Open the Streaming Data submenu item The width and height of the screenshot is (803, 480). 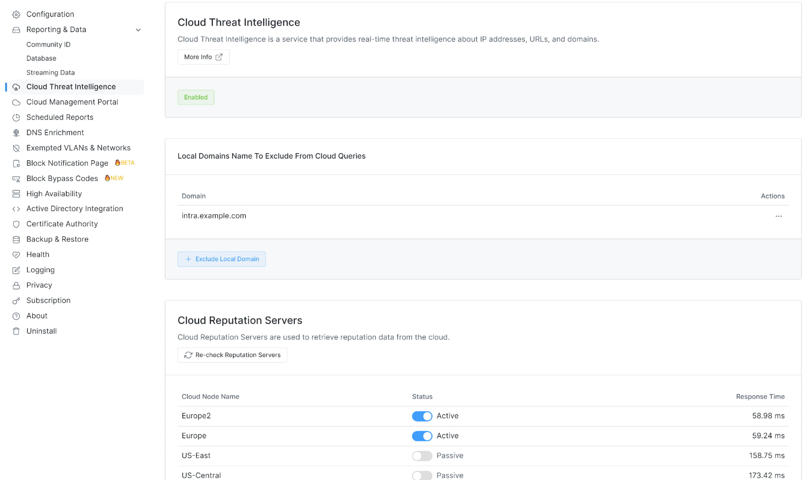tap(51, 73)
